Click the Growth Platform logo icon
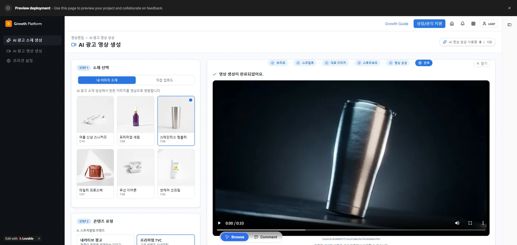The height and width of the screenshot is (245, 517). (x=8, y=24)
